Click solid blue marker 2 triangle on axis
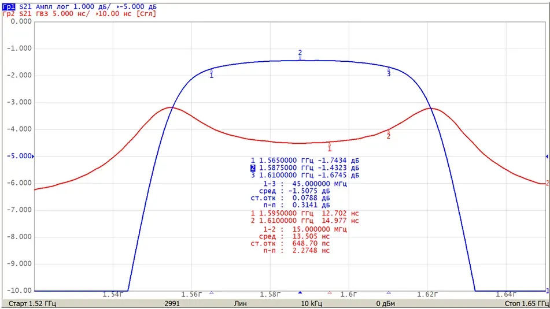Viewport: 550px width, 309px height. (x=300, y=292)
